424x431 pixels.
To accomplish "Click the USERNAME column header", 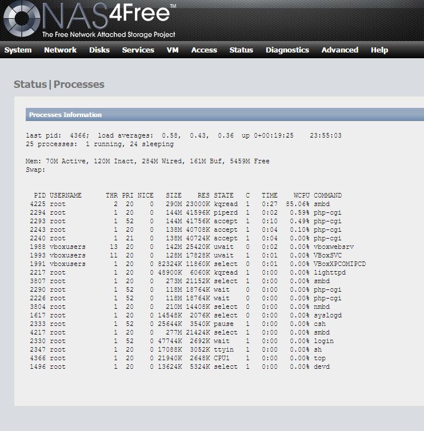I will (x=66, y=195).
